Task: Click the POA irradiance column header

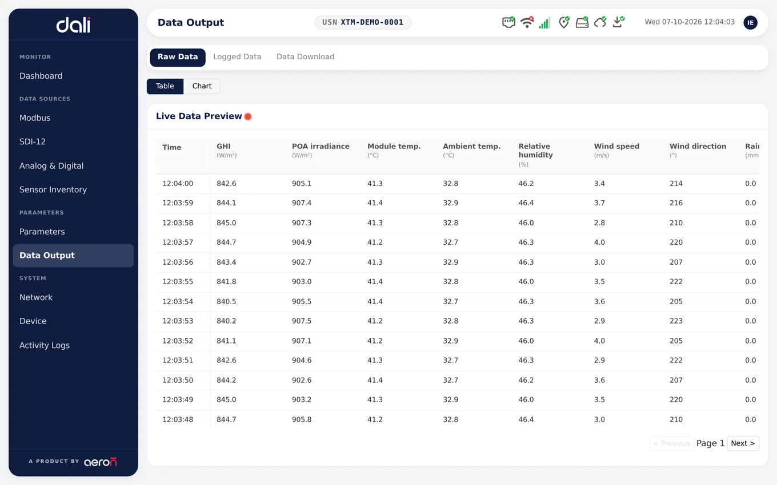Action: point(323,156)
